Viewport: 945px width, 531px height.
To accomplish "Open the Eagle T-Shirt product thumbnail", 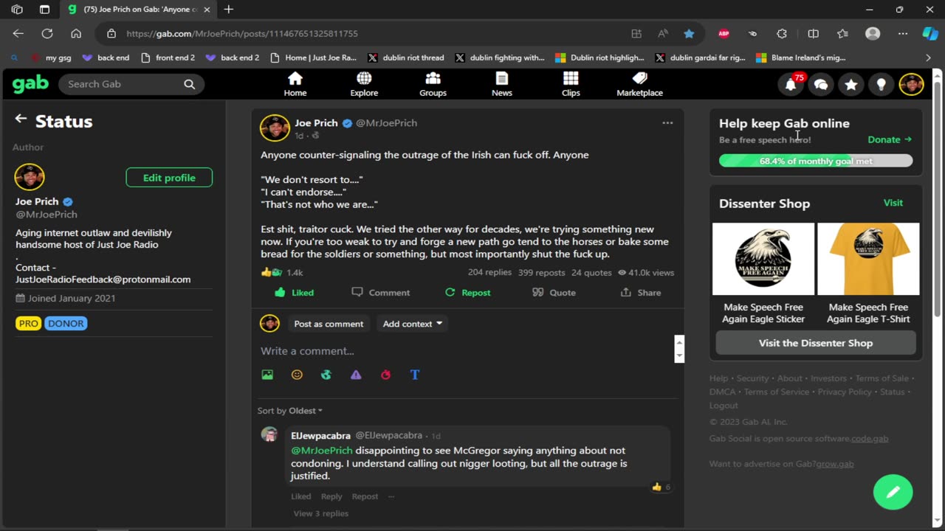I will tap(868, 259).
